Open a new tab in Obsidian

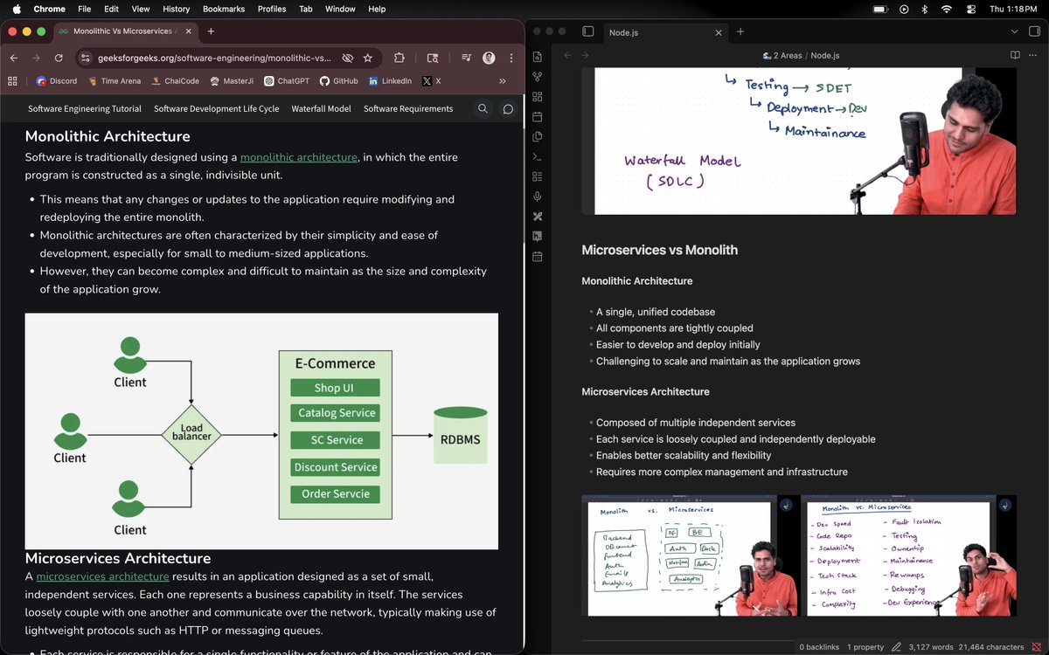coord(740,31)
